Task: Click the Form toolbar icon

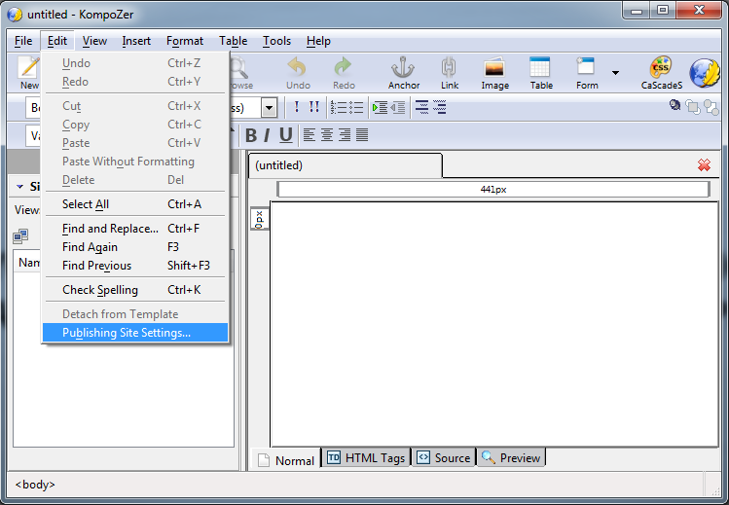Action: 587,72
